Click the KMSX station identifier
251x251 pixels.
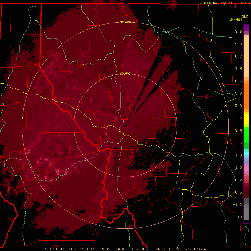tap(161, 249)
